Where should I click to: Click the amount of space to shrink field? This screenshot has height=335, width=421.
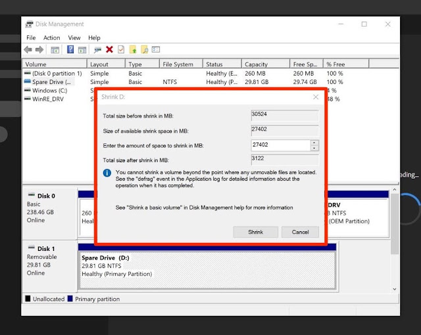point(281,145)
